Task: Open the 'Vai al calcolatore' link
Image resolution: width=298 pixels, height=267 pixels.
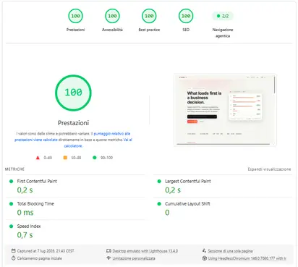Action: point(98,143)
